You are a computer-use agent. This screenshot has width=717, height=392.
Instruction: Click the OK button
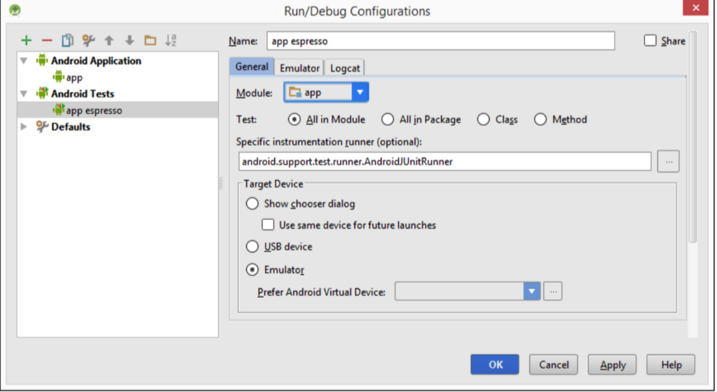pyautogui.click(x=495, y=365)
